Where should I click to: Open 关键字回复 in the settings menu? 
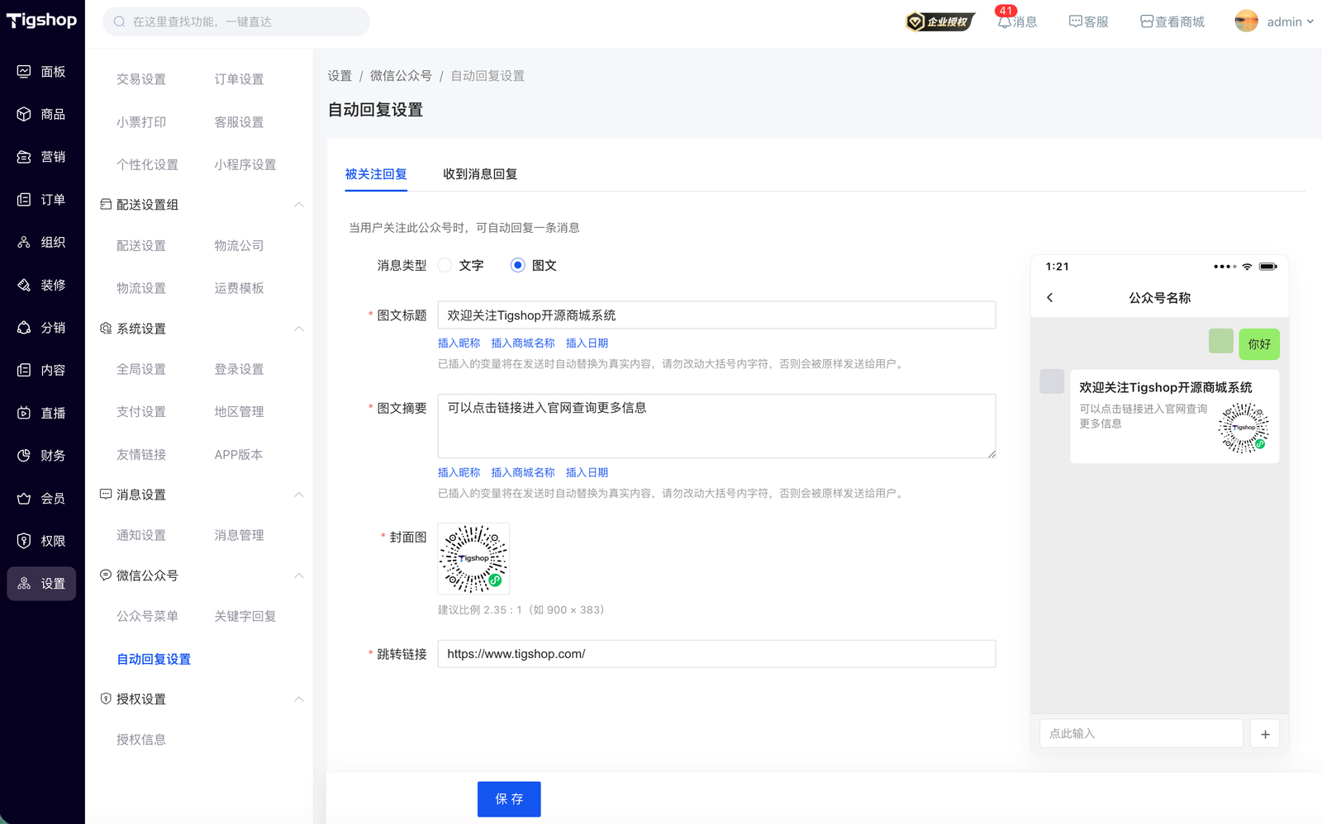tap(245, 616)
